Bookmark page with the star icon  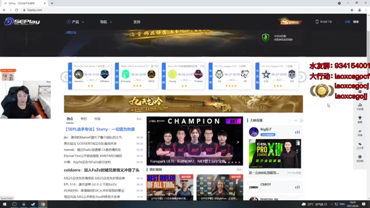(352, 10)
